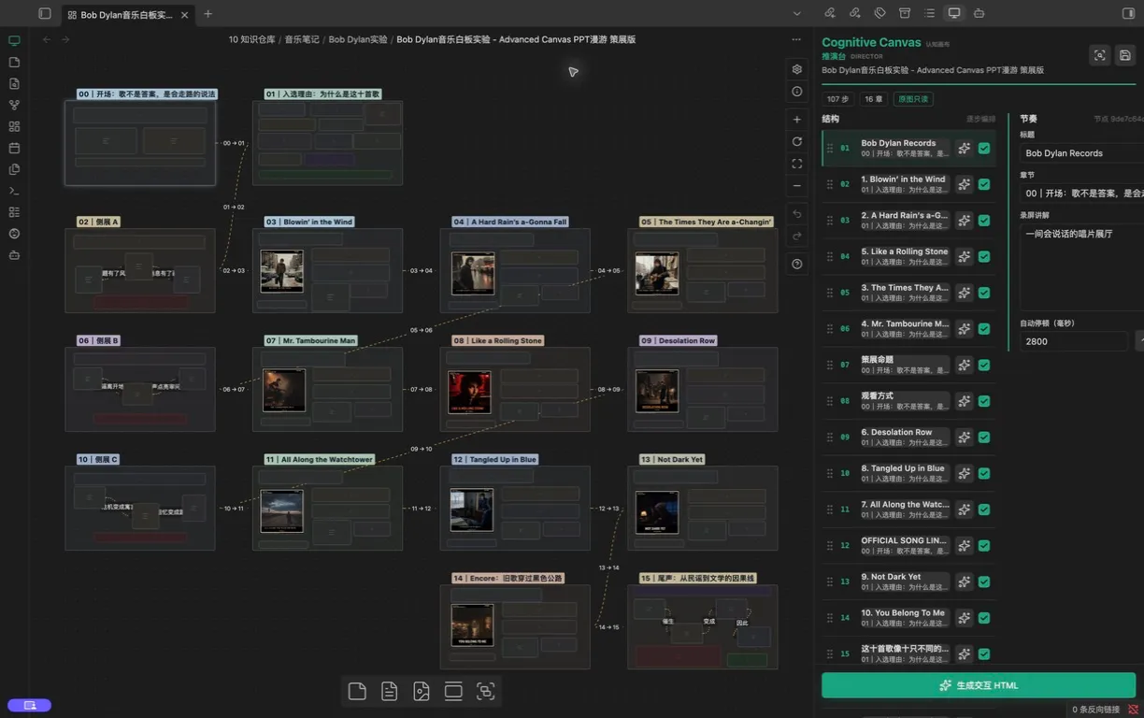This screenshot has width=1144, height=718.
Task: Toggle the right sidebar panel icon
Action: tap(1128, 13)
